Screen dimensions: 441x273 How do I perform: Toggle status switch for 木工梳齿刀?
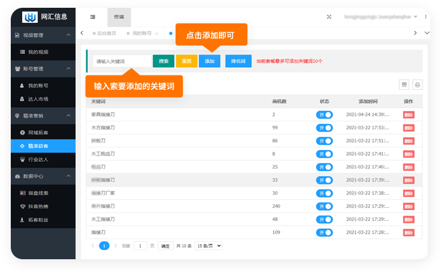coord(324,154)
